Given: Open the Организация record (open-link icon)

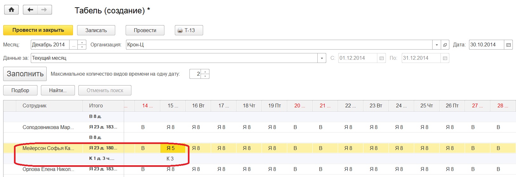Looking at the screenshot, I should pyautogui.click(x=445, y=45).
